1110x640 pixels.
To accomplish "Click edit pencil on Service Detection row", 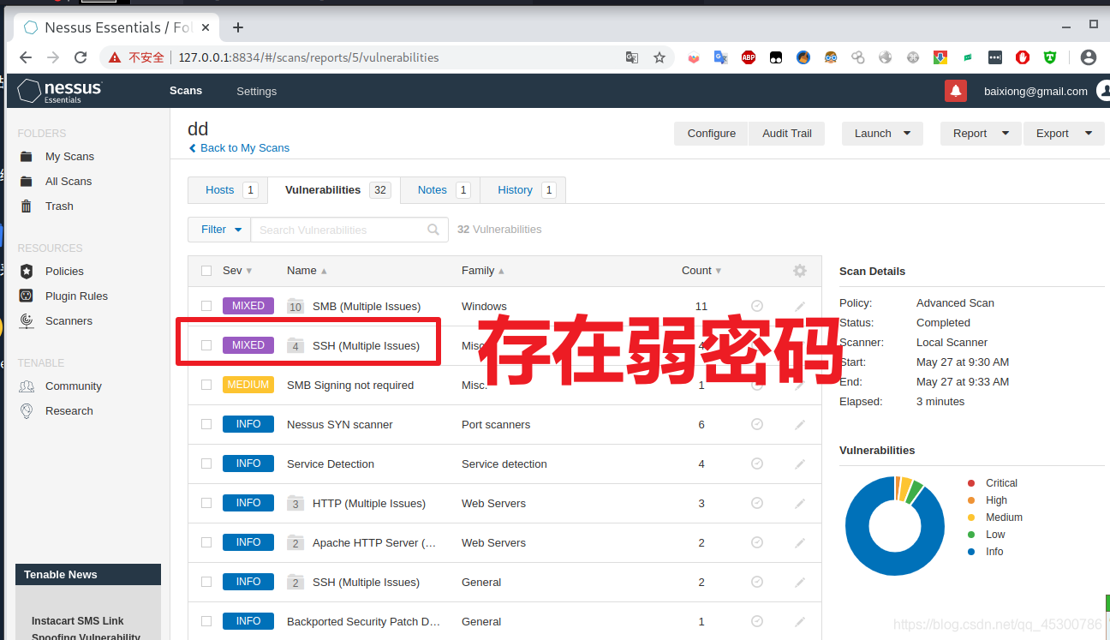I will click(x=800, y=464).
